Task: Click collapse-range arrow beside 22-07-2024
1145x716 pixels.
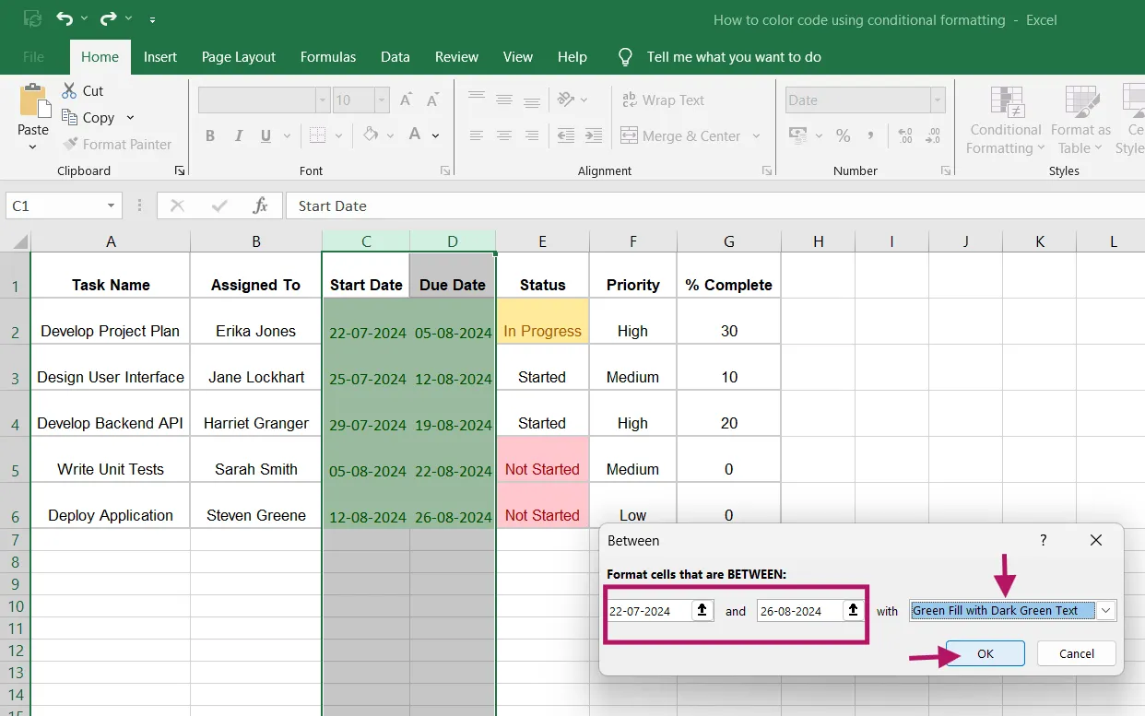Action: tap(702, 610)
